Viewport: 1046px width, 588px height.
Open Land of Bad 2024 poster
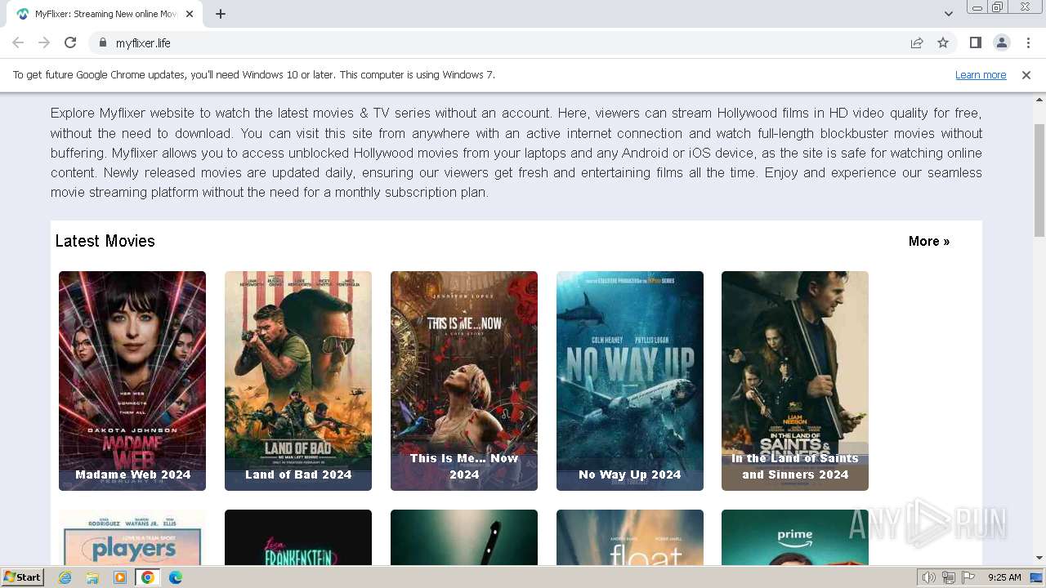(298, 381)
